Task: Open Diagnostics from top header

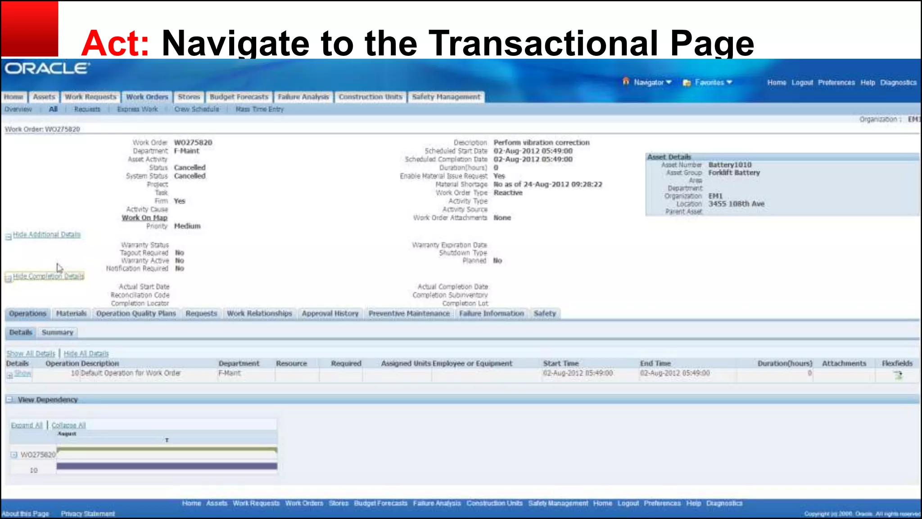Action: [899, 83]
